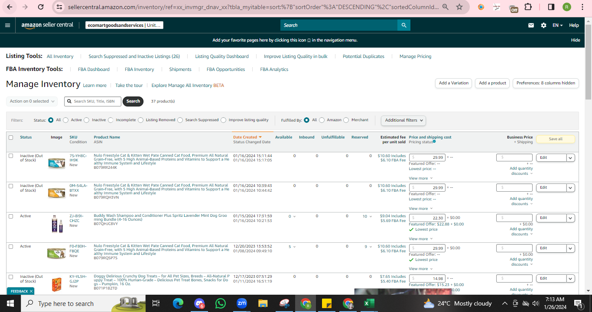Open File Explorer from the taskbar
The height and width of the screenshot is (312, 592).
click(x=263, y=303)
